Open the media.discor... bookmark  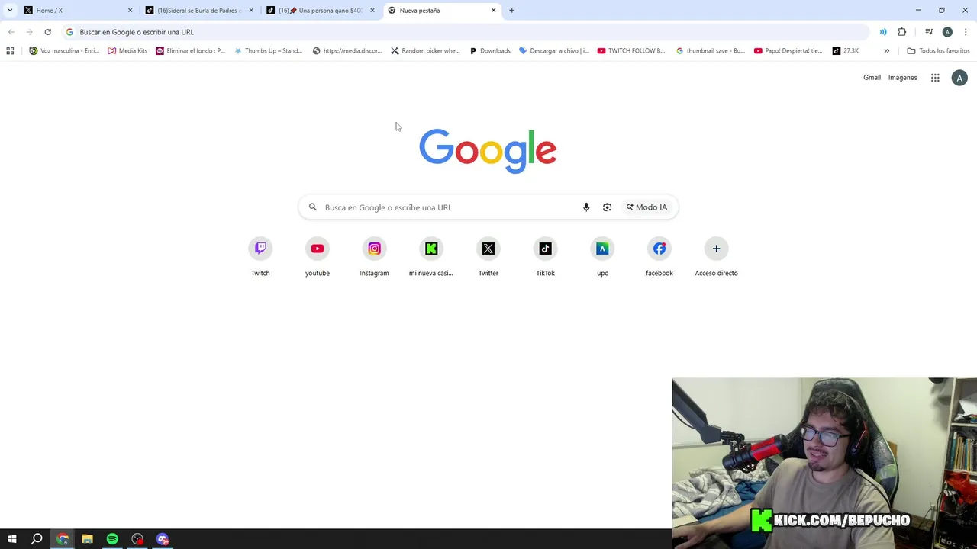[x=347, y=51]
